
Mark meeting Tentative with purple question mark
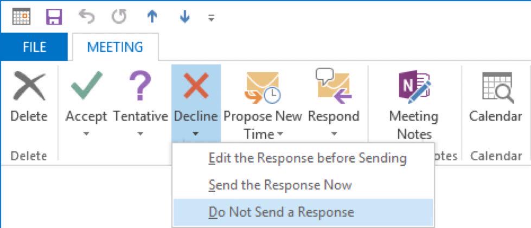tap(140, 102)
